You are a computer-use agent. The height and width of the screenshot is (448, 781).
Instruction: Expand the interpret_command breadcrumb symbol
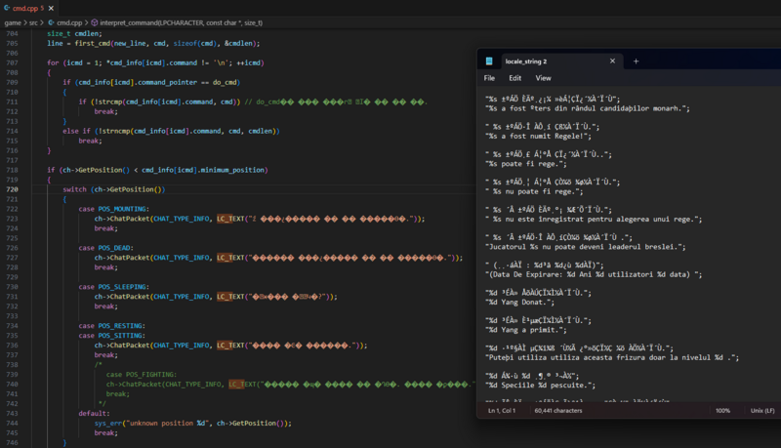pos(182,22)
